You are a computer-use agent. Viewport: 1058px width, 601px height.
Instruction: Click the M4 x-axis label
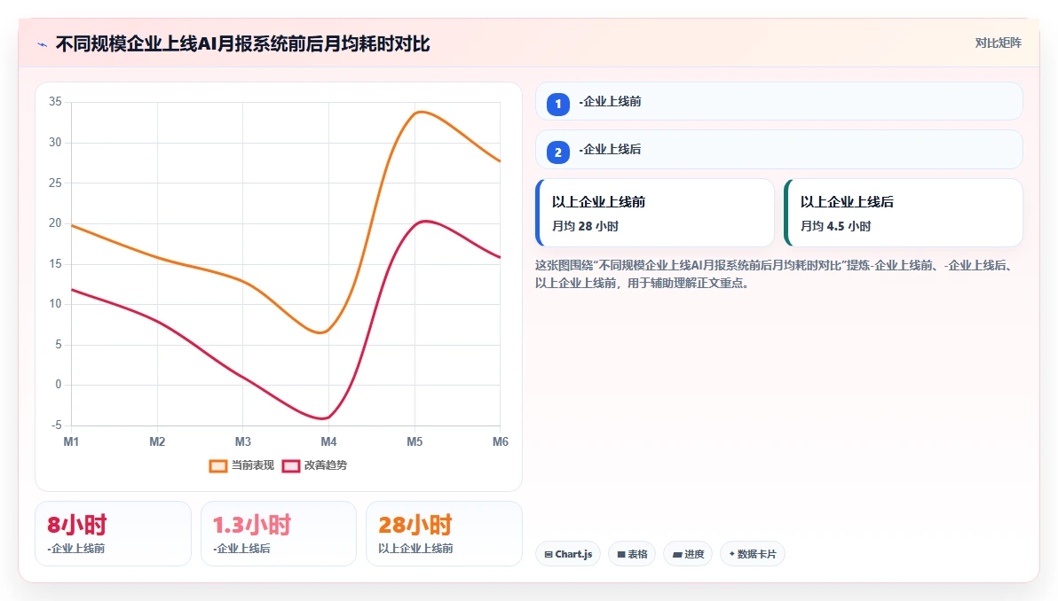point(328,442)
